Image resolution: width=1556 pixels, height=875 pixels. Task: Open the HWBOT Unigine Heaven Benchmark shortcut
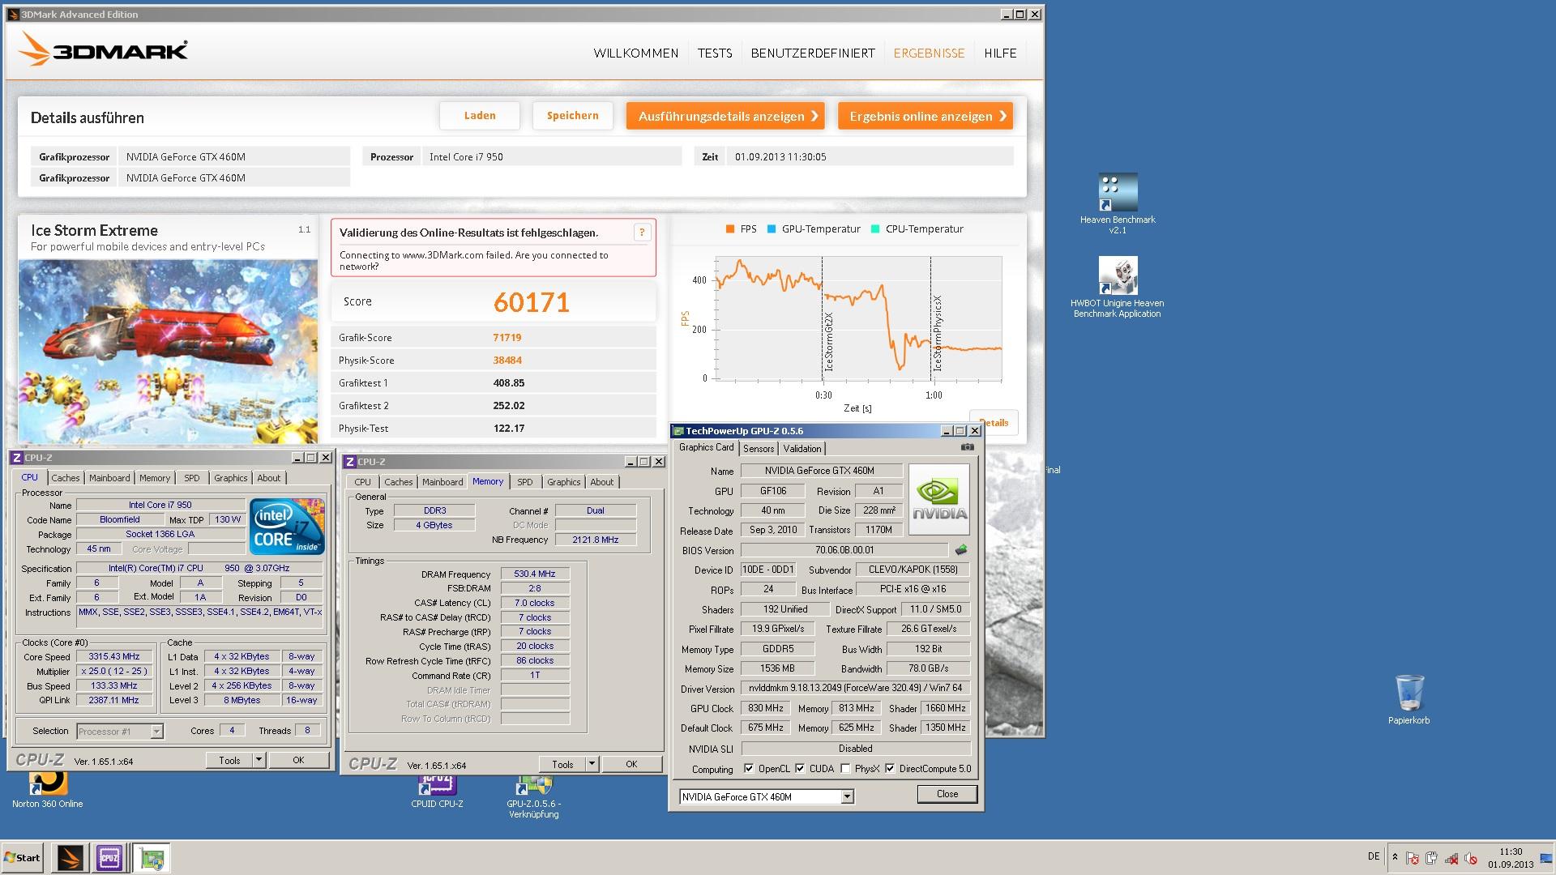tap(1118, 287)
